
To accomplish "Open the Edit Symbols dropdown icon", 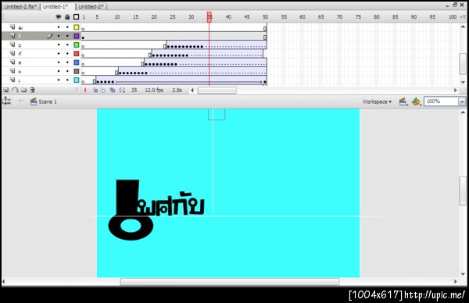I will point(416,102).
